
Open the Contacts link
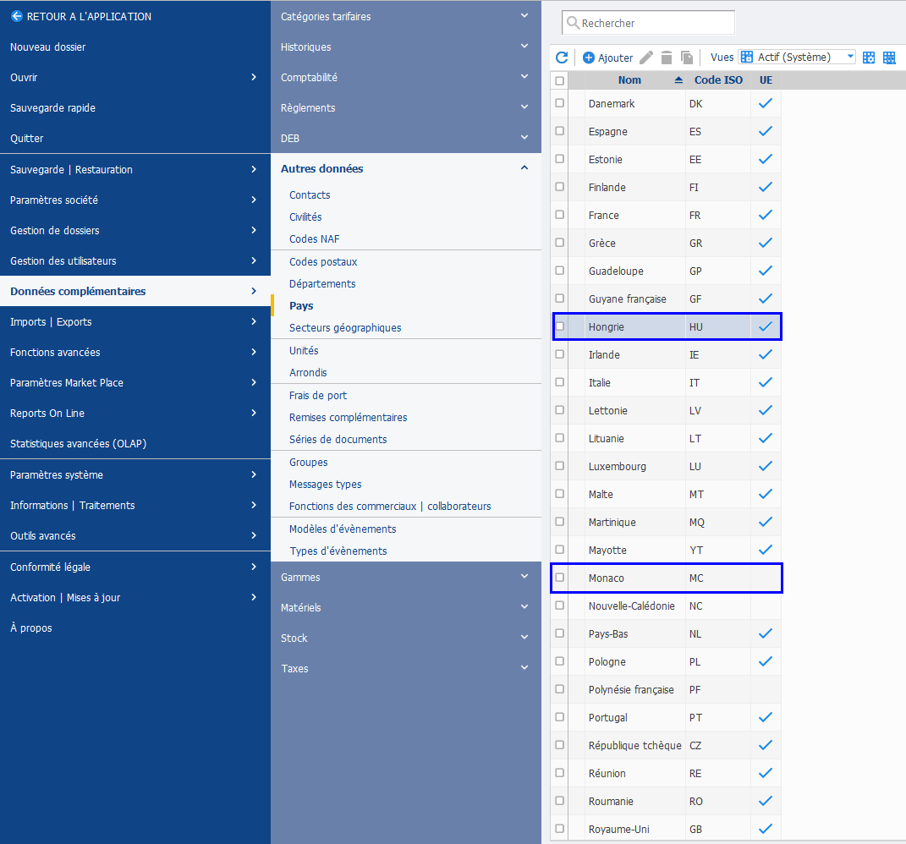310,195
